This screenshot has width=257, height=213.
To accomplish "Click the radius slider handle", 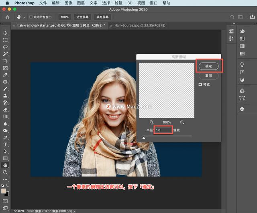I will pyautogui.click(x=144, y=138).
